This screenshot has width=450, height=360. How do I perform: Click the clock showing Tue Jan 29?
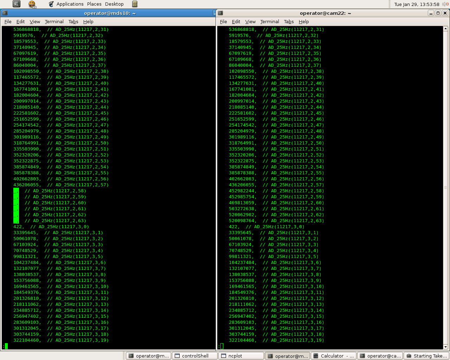coord(417,4)
